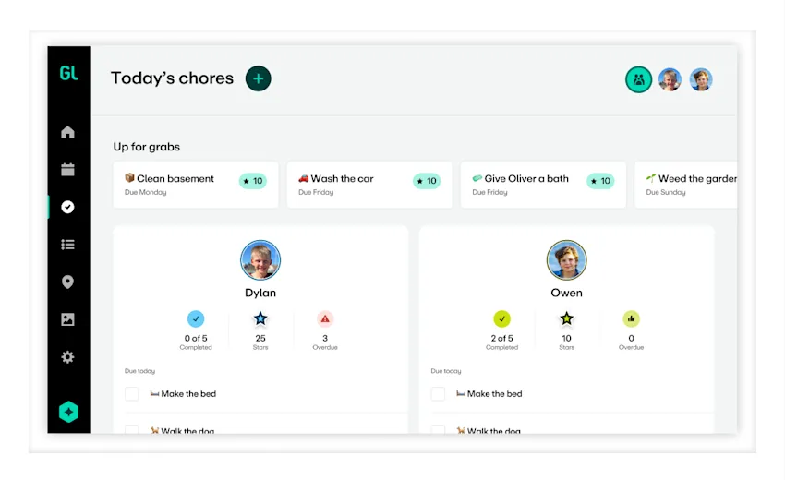The width and height of the screenshot is (785, 480).
Task: Click the 10 stars badge on Clean basement
Action: 253,181
